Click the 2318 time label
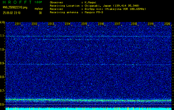 pyautogui.click(x=134, y=24)
